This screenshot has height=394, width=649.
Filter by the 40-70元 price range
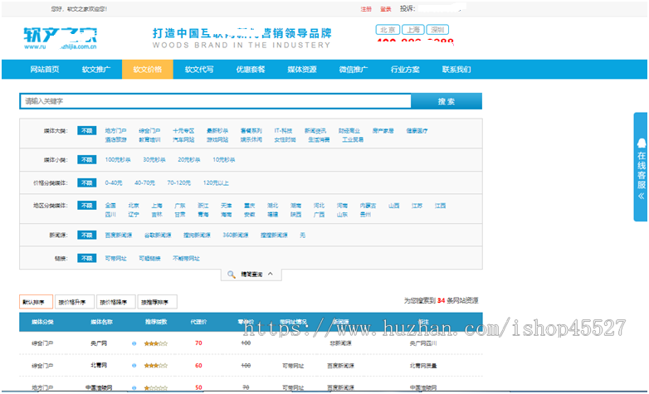(x=144, y=183)
